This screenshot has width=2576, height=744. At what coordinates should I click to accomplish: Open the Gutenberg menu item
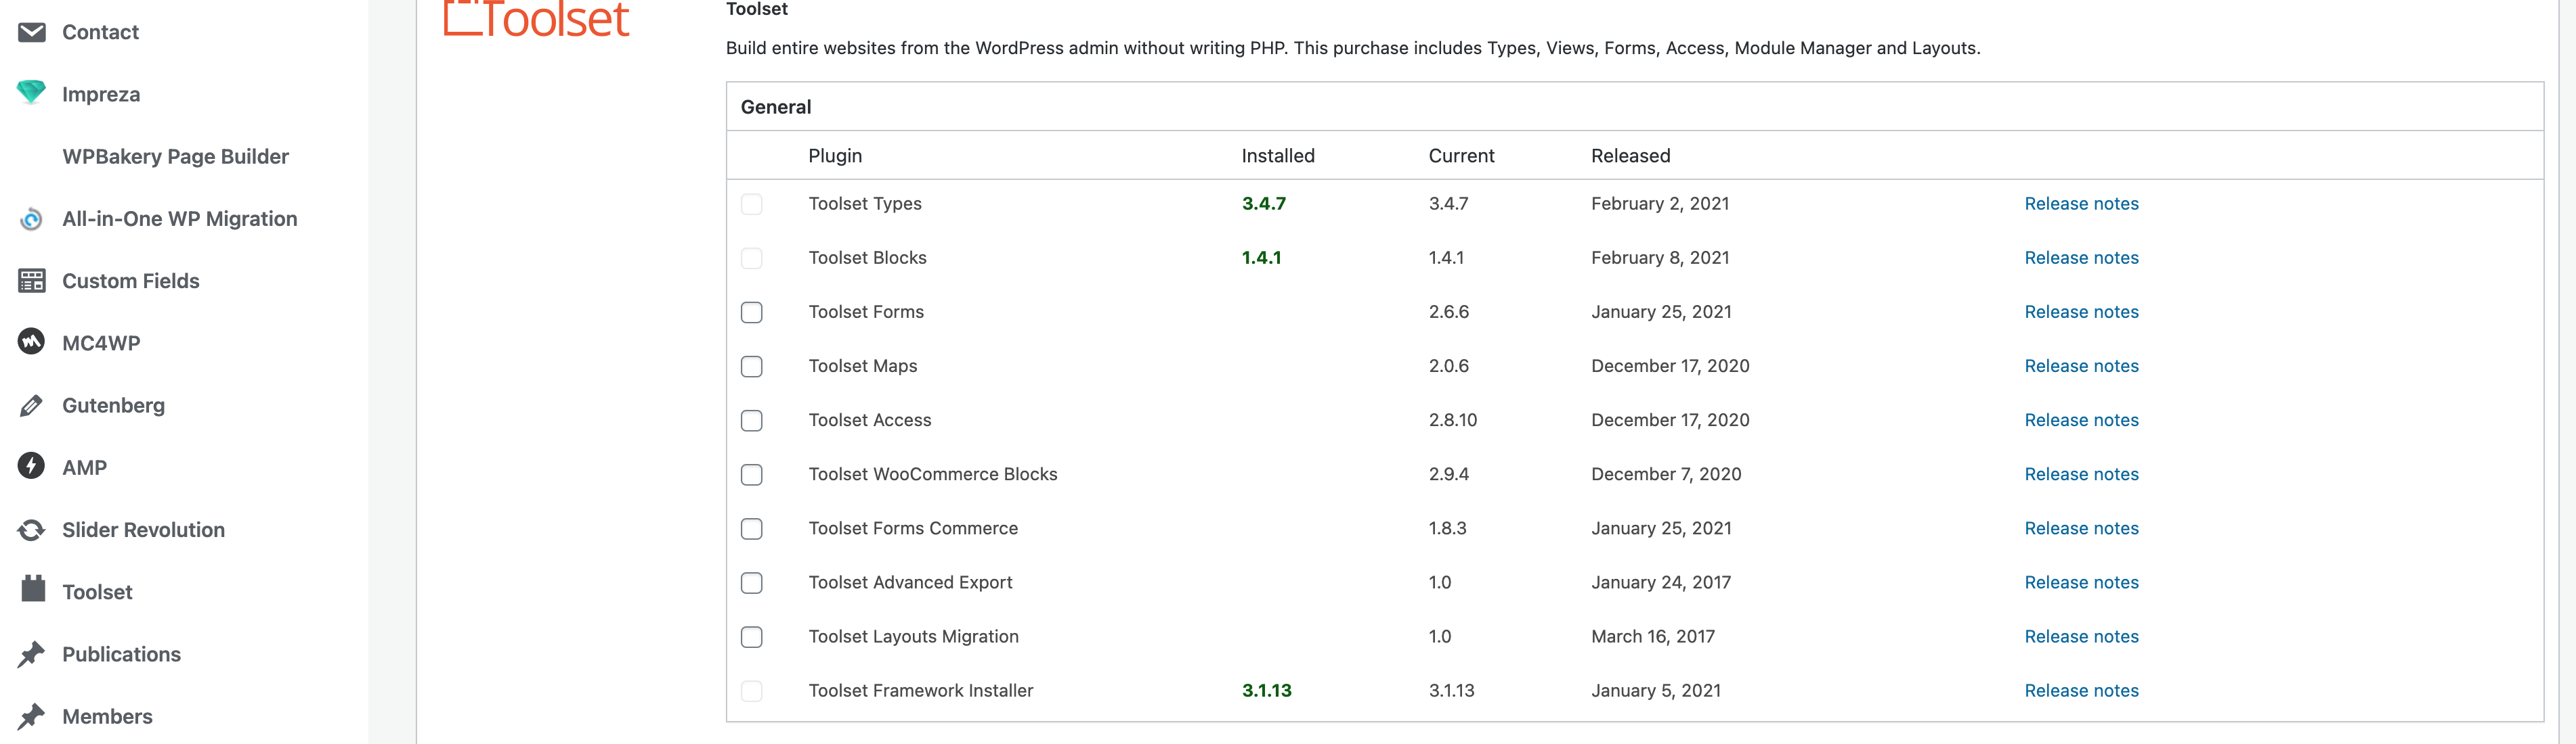113,405
